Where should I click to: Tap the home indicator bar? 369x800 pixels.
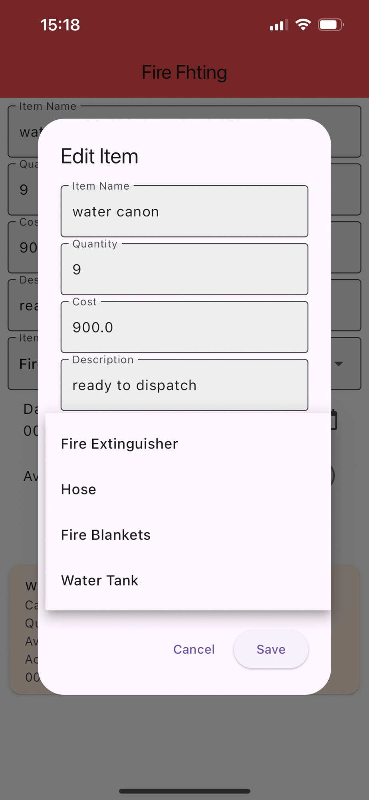184,791
